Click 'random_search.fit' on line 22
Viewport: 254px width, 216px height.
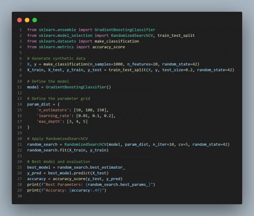[x=47, y=150]
